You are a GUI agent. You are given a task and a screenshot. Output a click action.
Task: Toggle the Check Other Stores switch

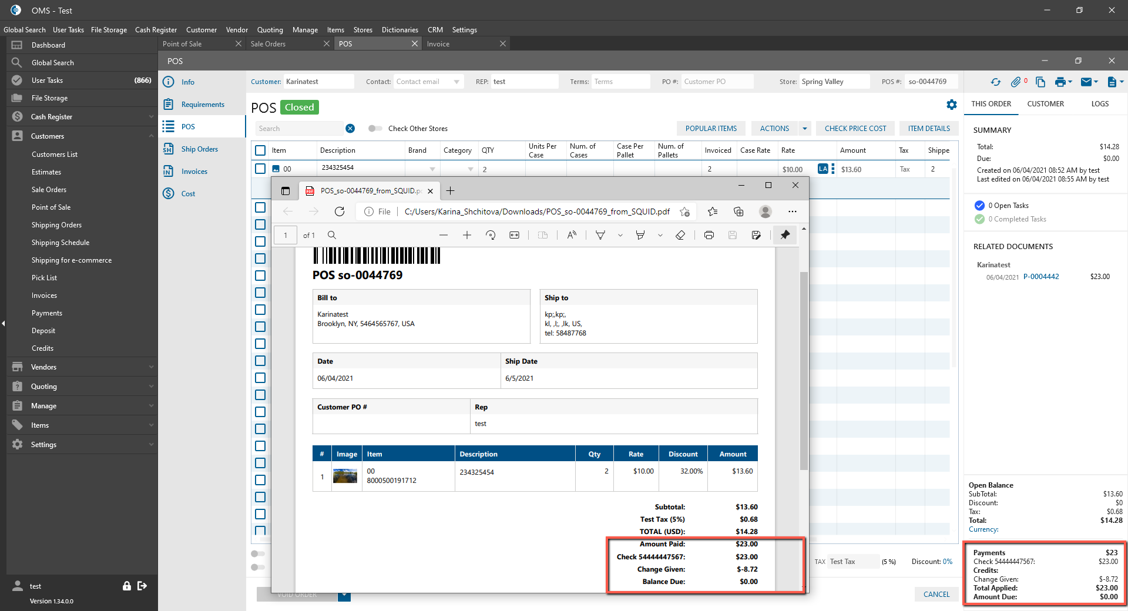375,129
